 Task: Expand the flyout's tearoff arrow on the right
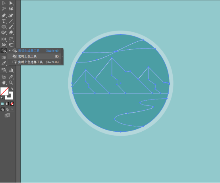point(62,56)
